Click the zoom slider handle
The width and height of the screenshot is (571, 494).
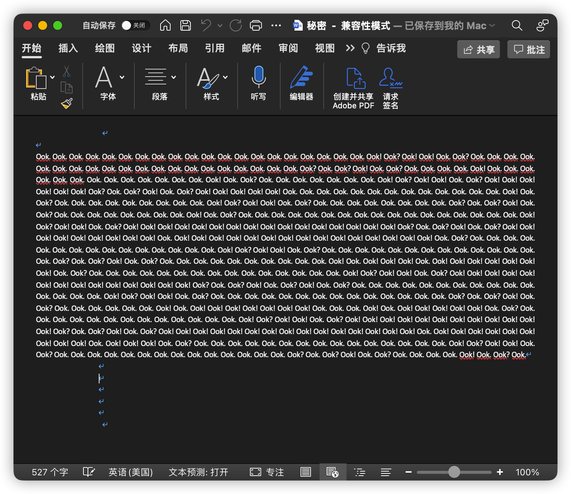click(454, 472)
